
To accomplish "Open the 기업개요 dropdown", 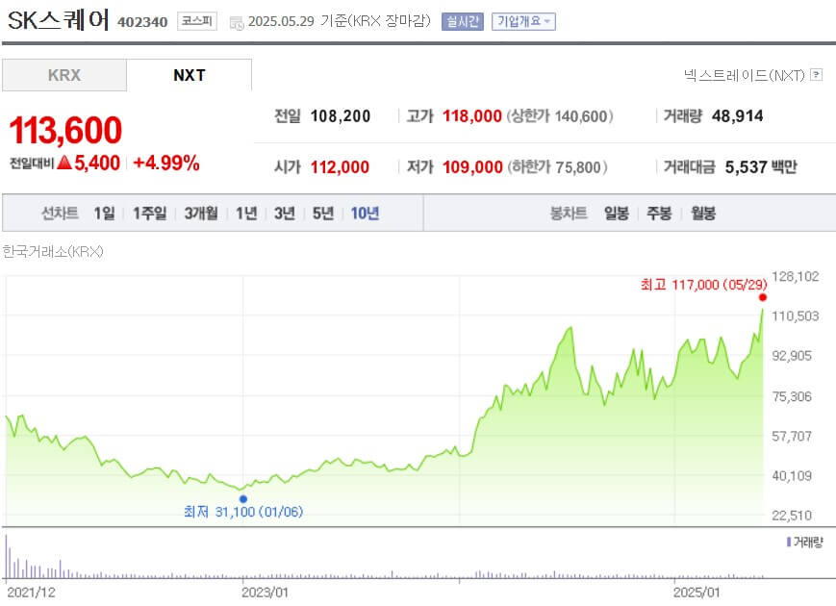I will point(524,20).
